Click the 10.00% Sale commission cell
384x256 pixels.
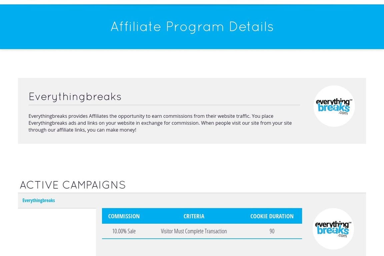coord(124,231)
